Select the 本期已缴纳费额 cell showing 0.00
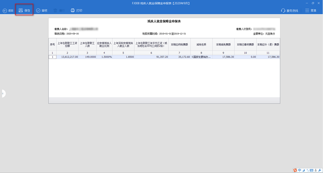 click(x=245, y=57)
